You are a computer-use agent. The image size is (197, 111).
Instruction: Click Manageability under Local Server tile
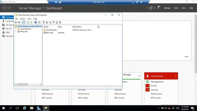(x=157, y=82)
